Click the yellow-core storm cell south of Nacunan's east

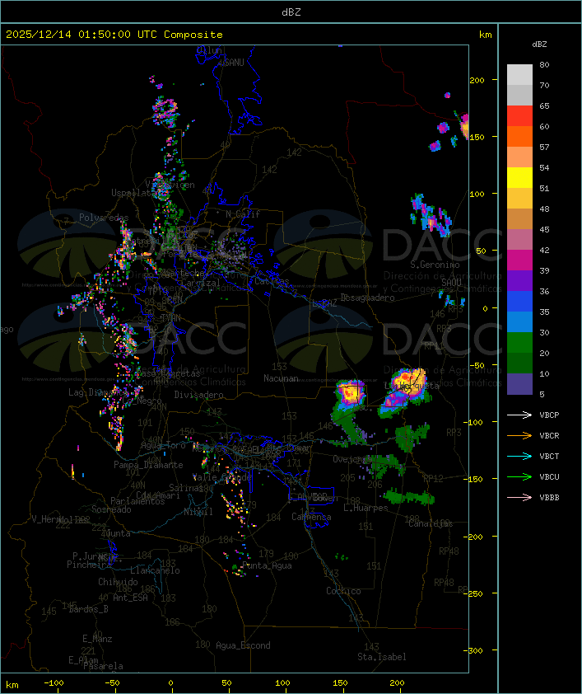pyautogui.click(x=352, y=392)
